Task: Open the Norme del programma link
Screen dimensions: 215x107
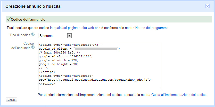Action: click(152, 27)
